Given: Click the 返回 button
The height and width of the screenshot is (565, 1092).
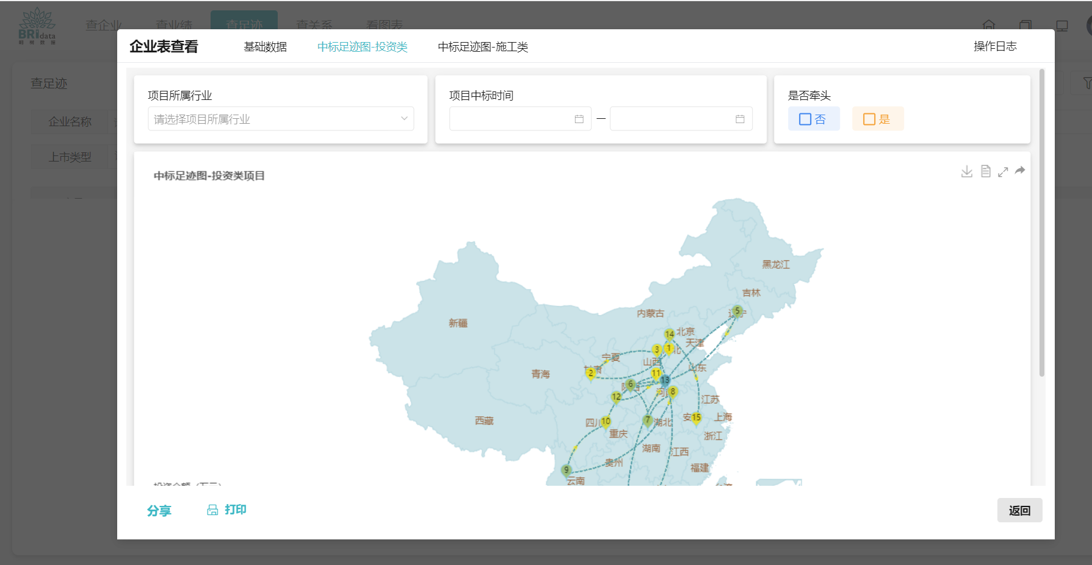Looking at the screenshot, I should pos(1020,510).
